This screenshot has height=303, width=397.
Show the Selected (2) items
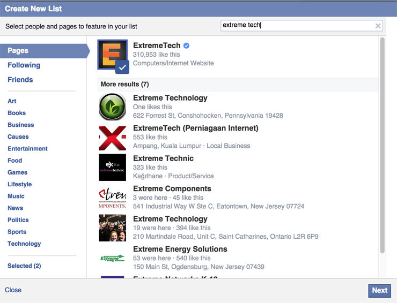tap(24, 266)
